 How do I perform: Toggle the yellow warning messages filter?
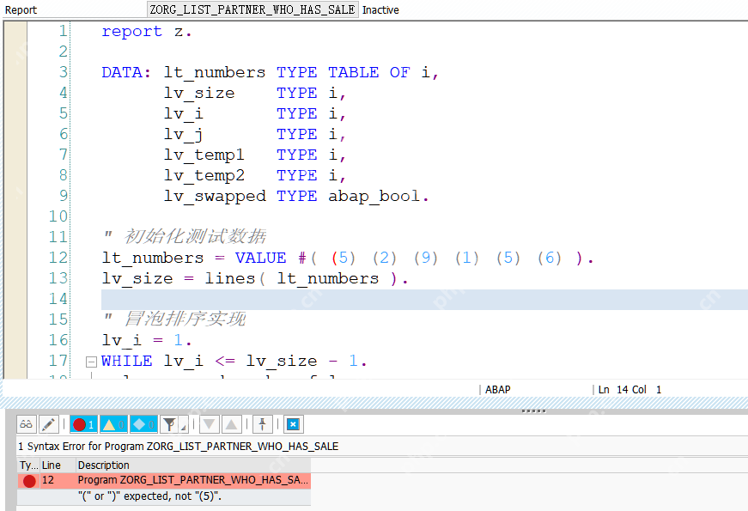pyautogui.click(x=113, y=424)
